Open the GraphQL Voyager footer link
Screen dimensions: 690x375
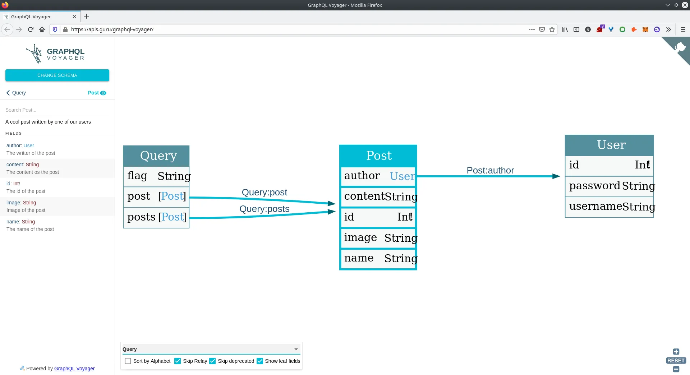(74, 369)
